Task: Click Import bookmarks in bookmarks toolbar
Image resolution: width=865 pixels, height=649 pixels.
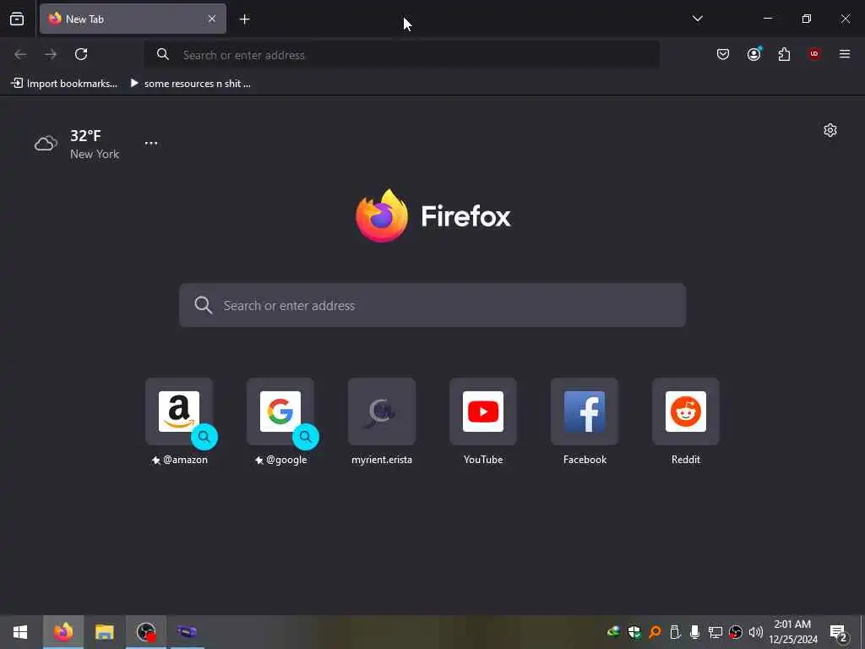Action: tap(64, 84)
